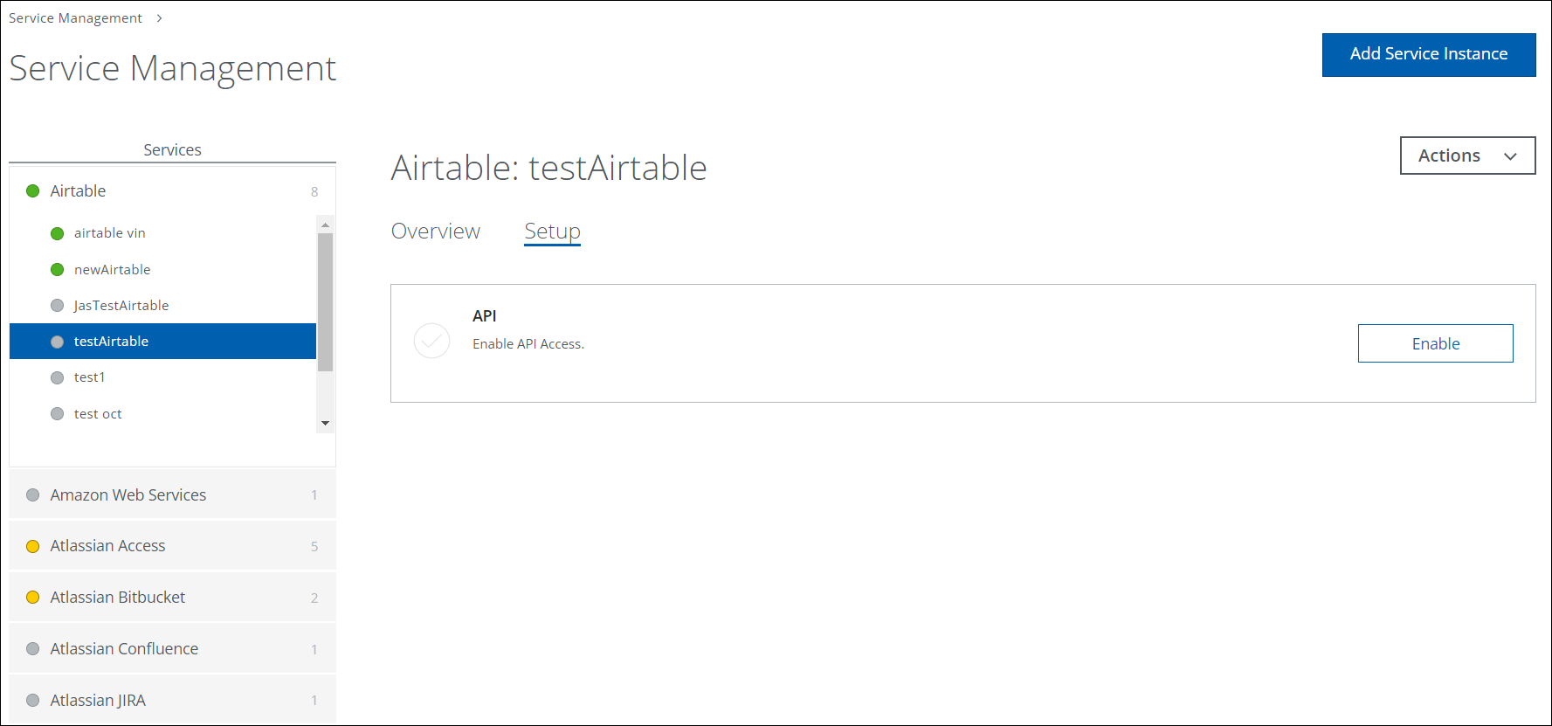
Task: Enable API access for testAirtable
Action: [1435, 343]
